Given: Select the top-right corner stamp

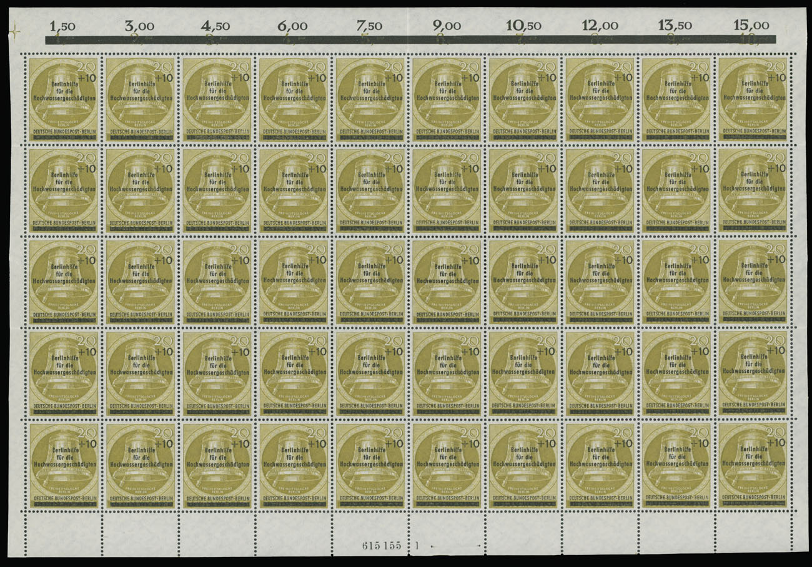Looking at the screenshot, I should tap(752, 99).
